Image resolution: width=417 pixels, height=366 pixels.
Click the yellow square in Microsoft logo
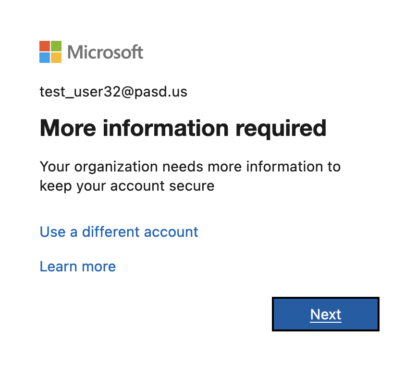(56, 58)
